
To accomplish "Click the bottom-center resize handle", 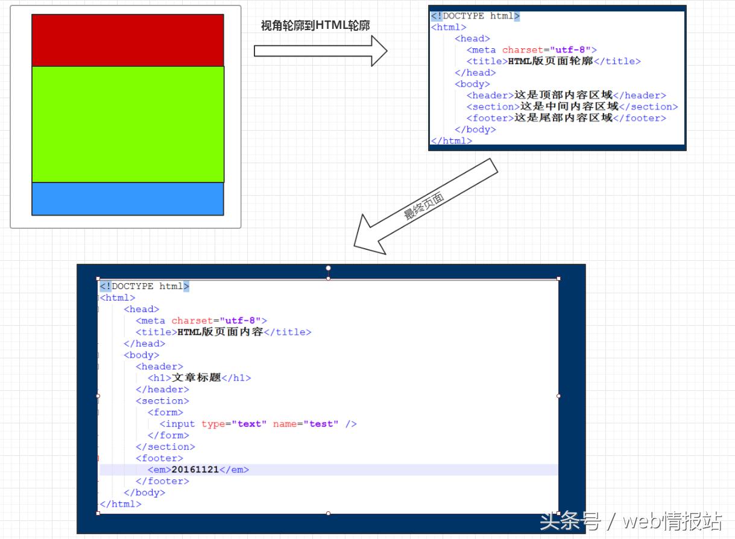I will click(328, 514).
